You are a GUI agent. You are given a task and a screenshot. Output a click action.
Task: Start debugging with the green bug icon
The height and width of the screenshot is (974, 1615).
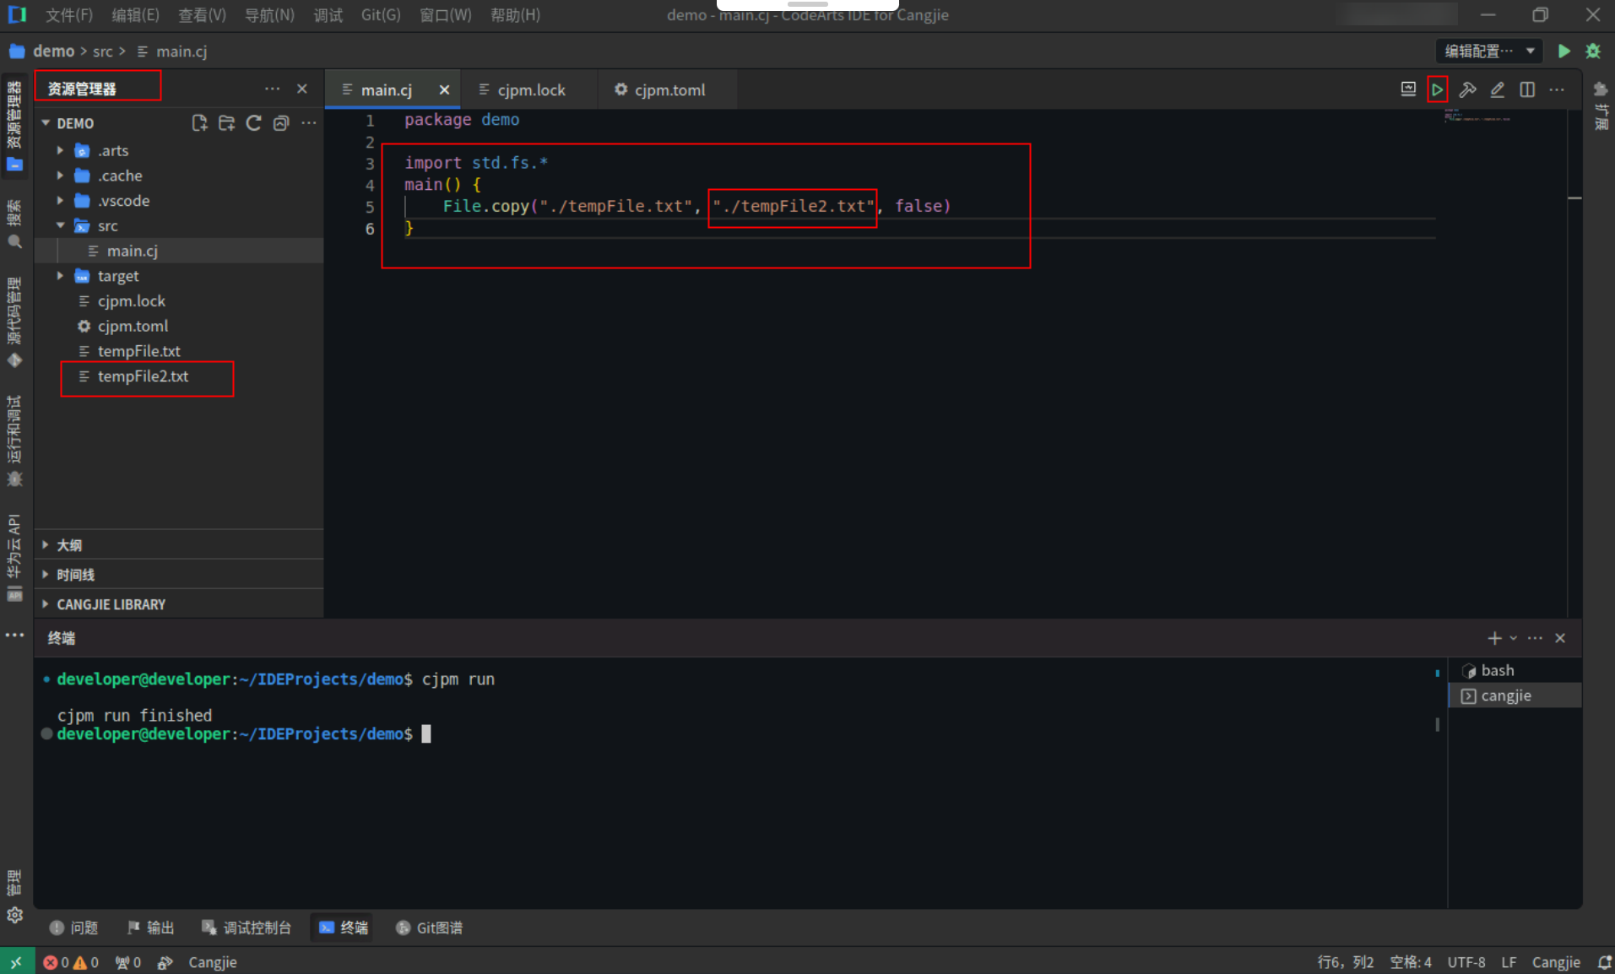click(1593, 51)
